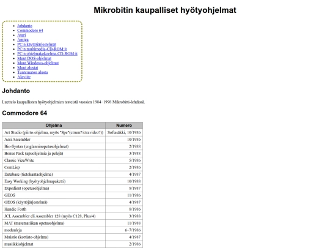Click the Numero column header

(124, 126)
